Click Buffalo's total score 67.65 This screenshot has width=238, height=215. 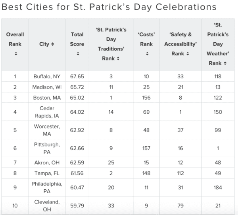click(77, 76)
